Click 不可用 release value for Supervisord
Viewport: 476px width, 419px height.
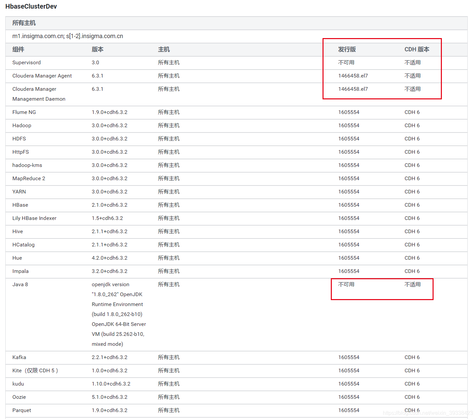tap(346, 63)
